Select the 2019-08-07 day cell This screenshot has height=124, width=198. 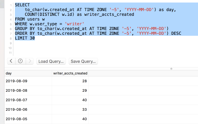point(28,100)
